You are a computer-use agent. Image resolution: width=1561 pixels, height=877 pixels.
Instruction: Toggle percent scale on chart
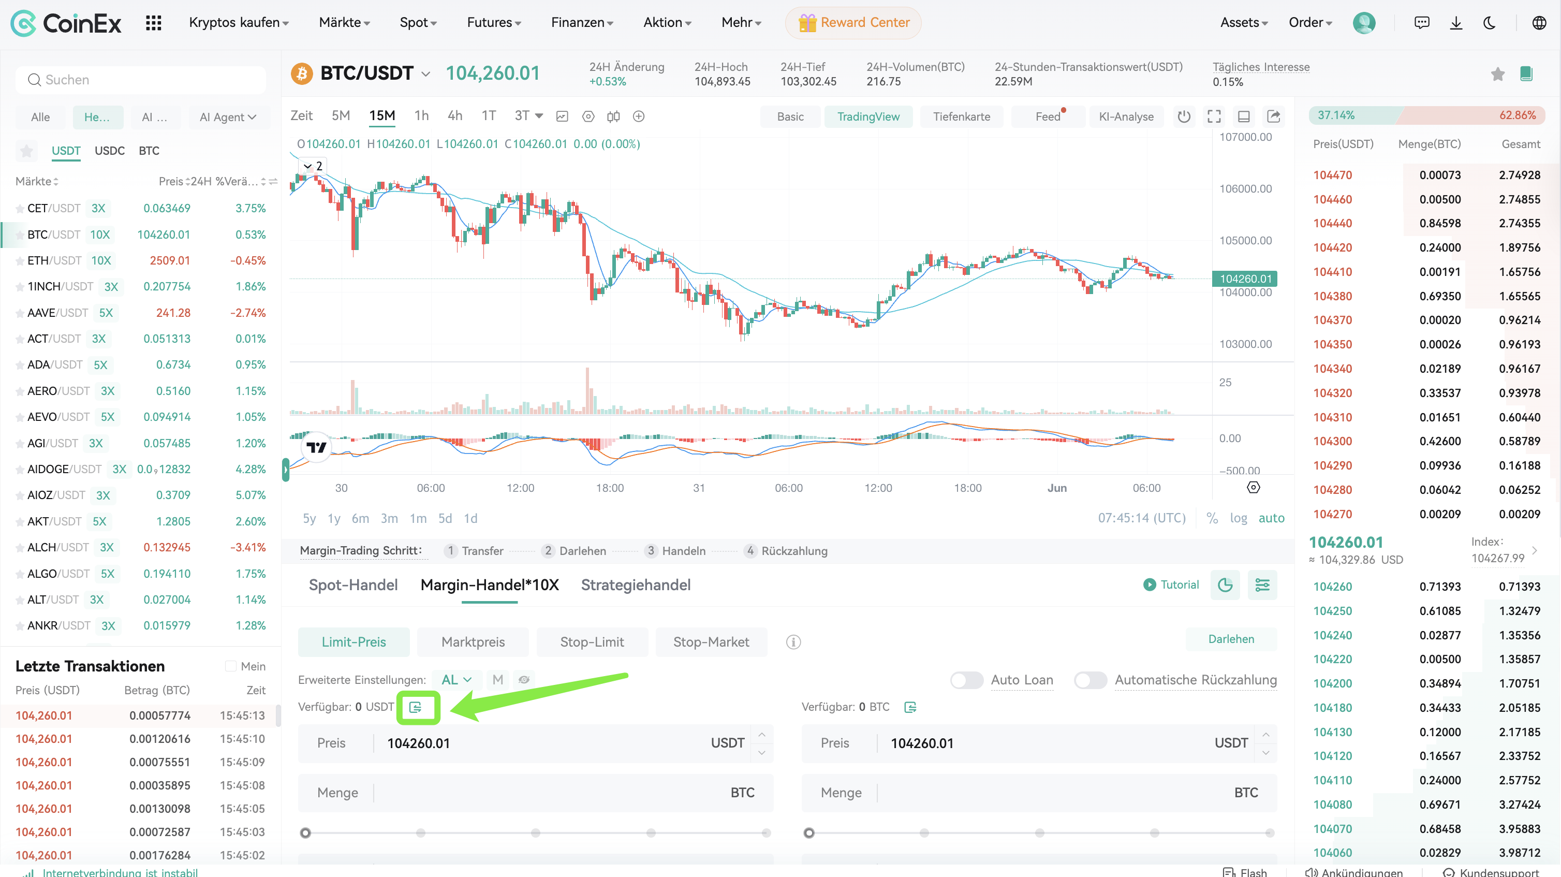click(1212, 518)
